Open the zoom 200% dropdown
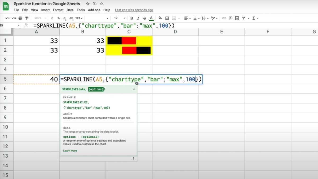 [40, 18]
